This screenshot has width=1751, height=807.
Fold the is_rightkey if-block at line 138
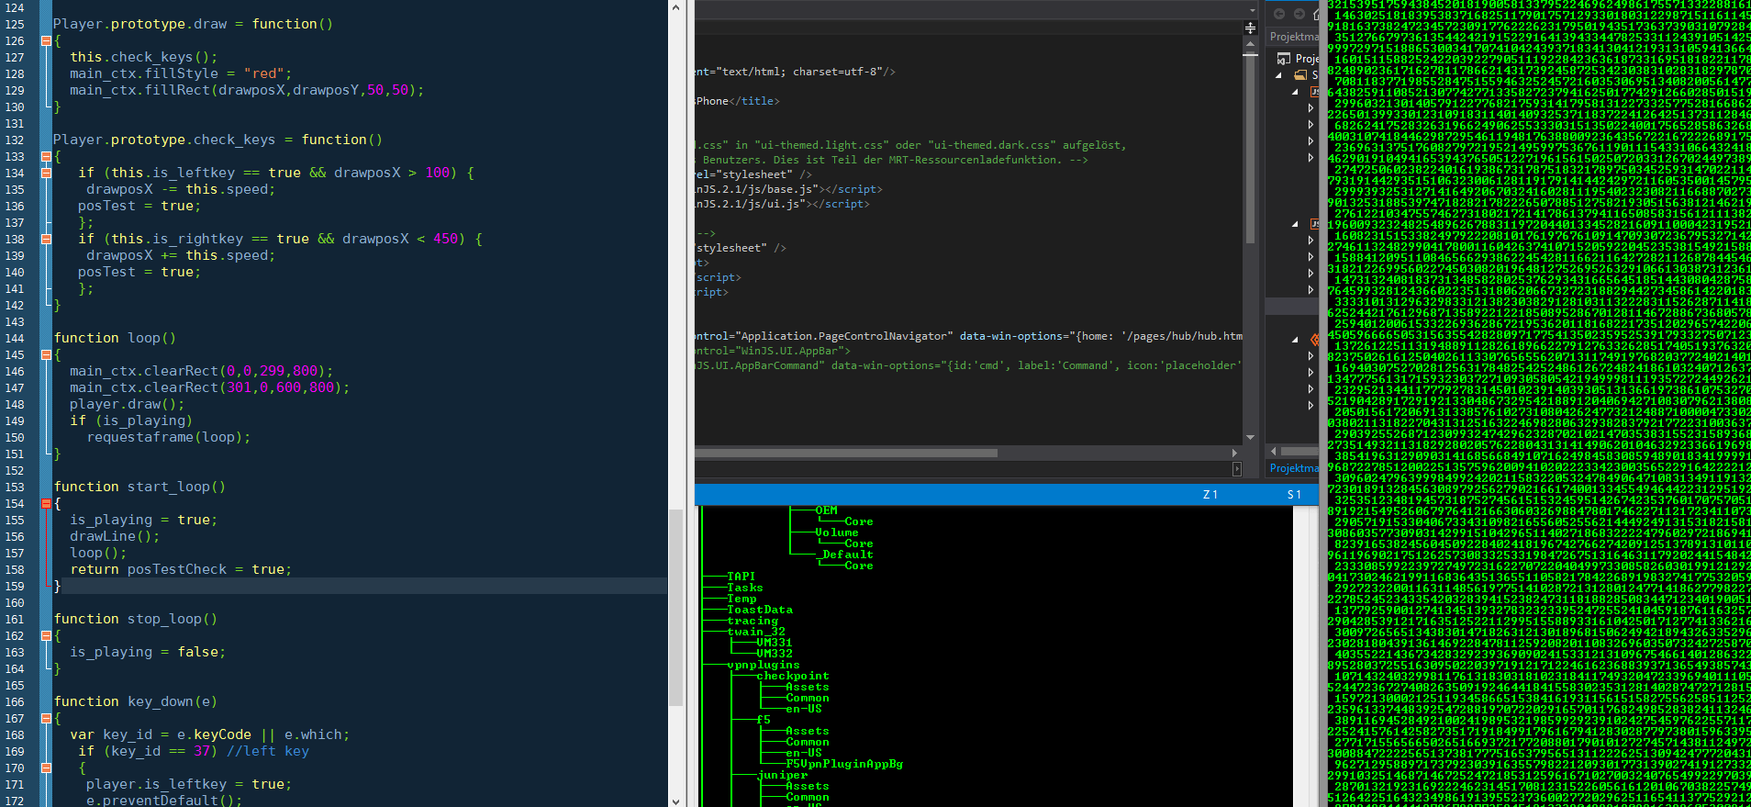coord(46,239)
